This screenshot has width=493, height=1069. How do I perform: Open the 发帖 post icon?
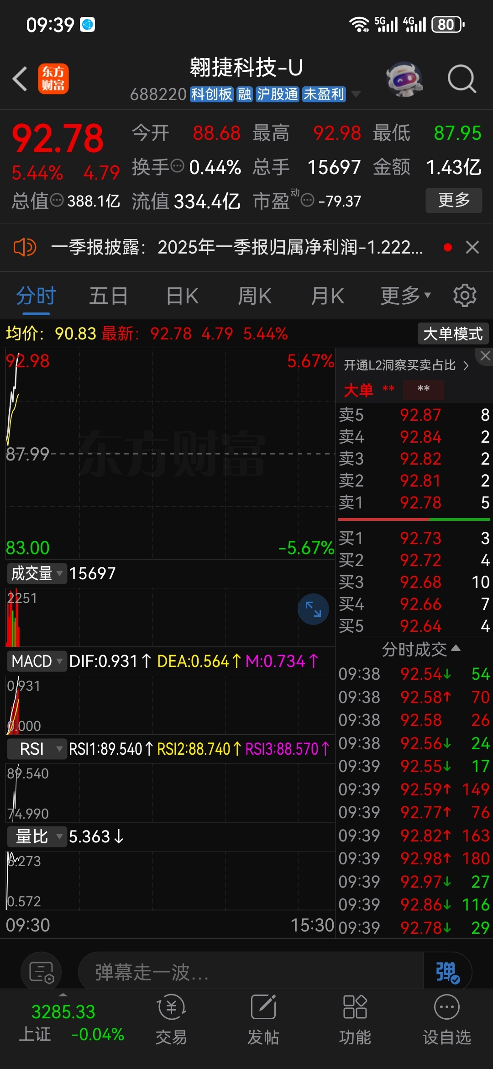263,1020
